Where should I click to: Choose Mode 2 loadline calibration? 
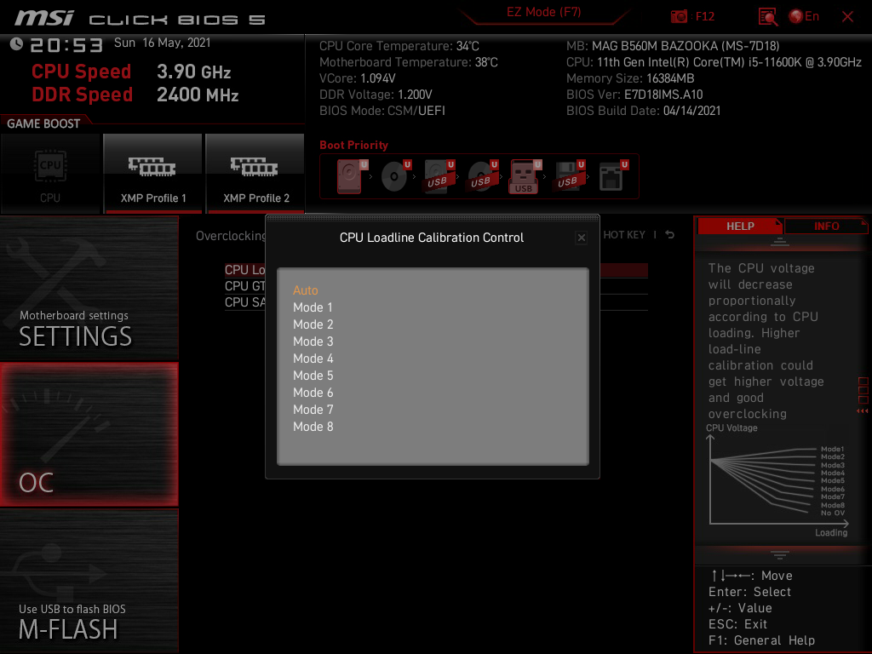pyautogui.click(x=313, y=324)
